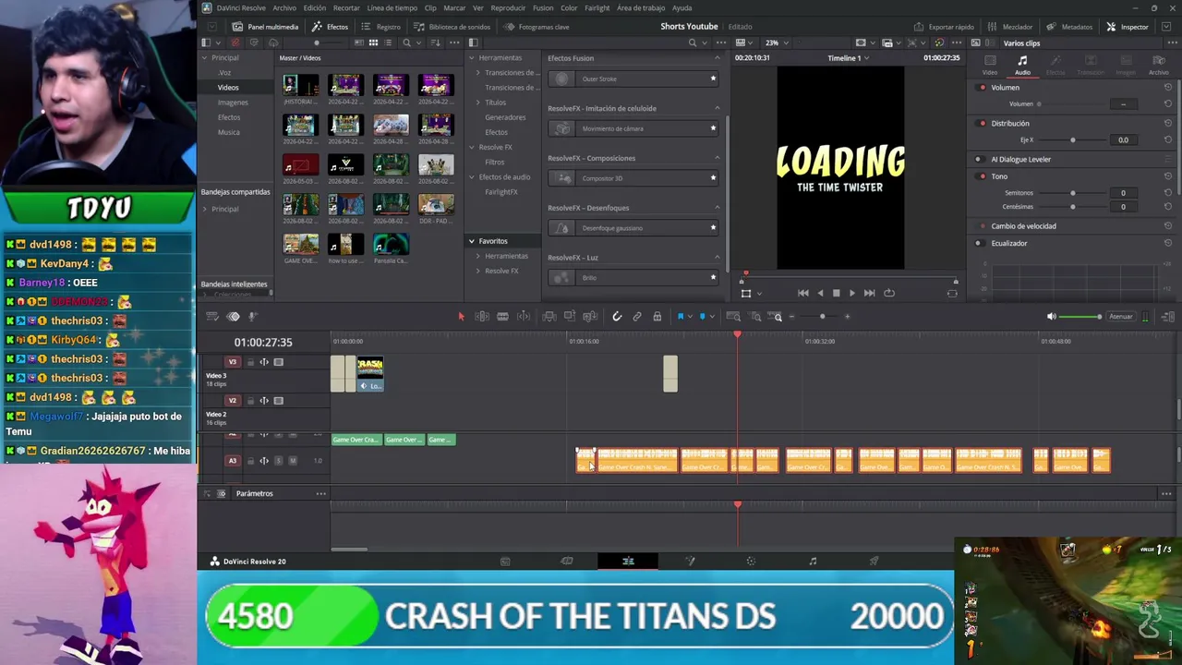Jump to last frame in viewer
The width and height of the screenshot is (1182, 665).
[869, 293]
